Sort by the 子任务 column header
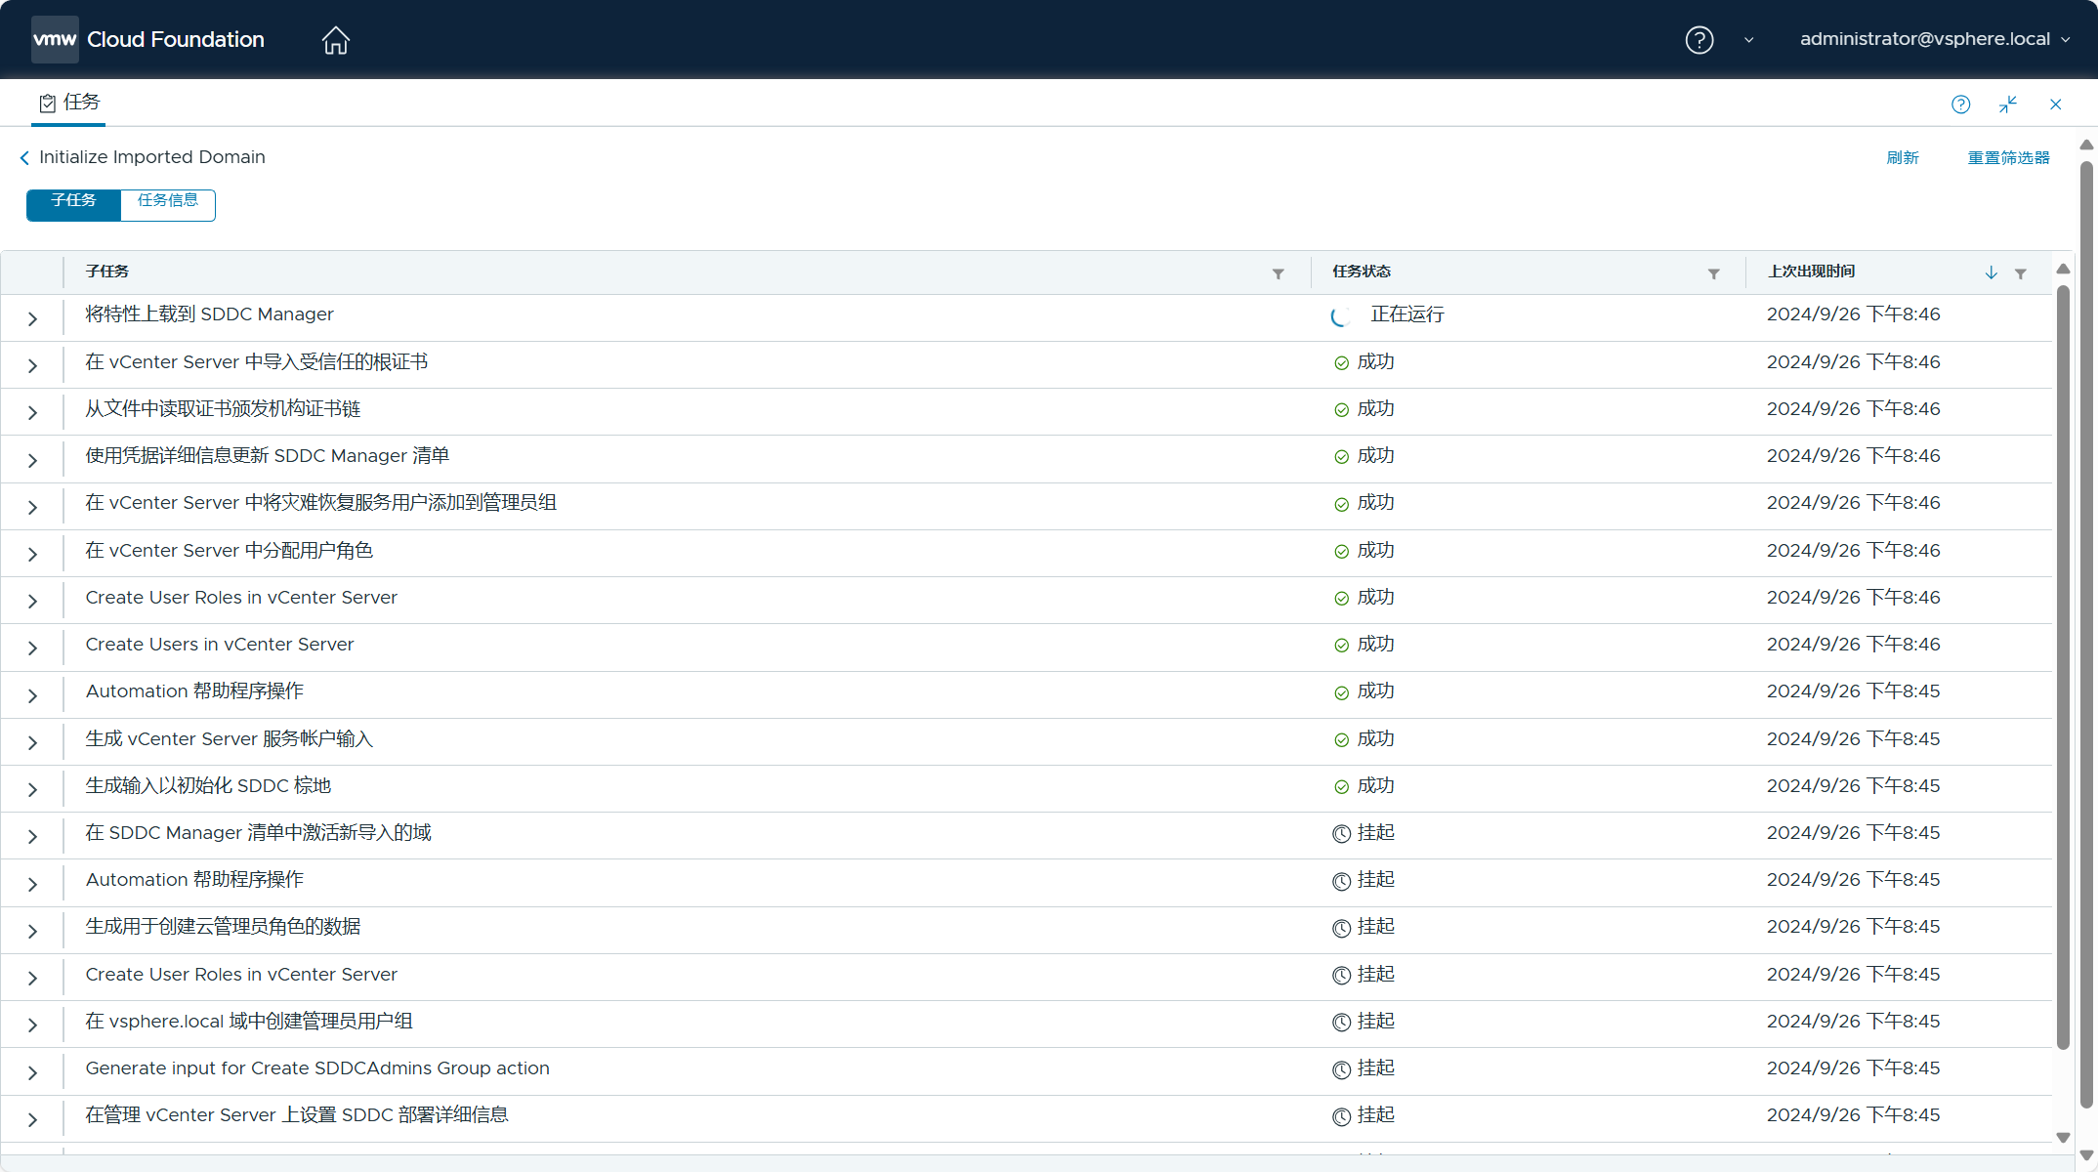The width and height of the screenshot is (2098, 1172). coord(107,272)
